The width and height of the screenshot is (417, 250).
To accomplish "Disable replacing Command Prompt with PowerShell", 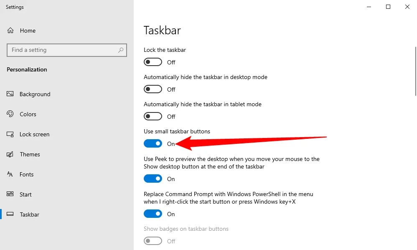I will [153, 214].
